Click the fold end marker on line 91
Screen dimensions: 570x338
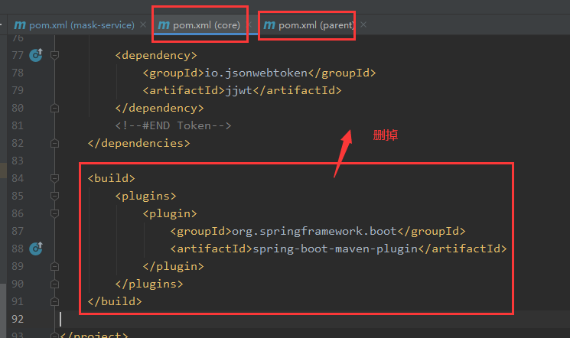[54, 301]
